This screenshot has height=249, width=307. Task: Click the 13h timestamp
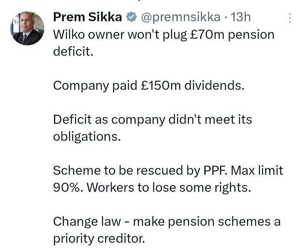[240, 17]
